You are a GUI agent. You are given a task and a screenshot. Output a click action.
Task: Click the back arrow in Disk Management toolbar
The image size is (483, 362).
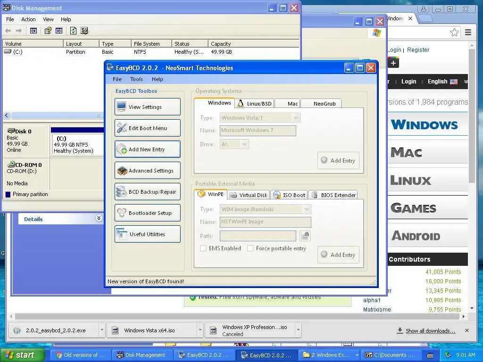pyautogui.click(x=8, y=31)
